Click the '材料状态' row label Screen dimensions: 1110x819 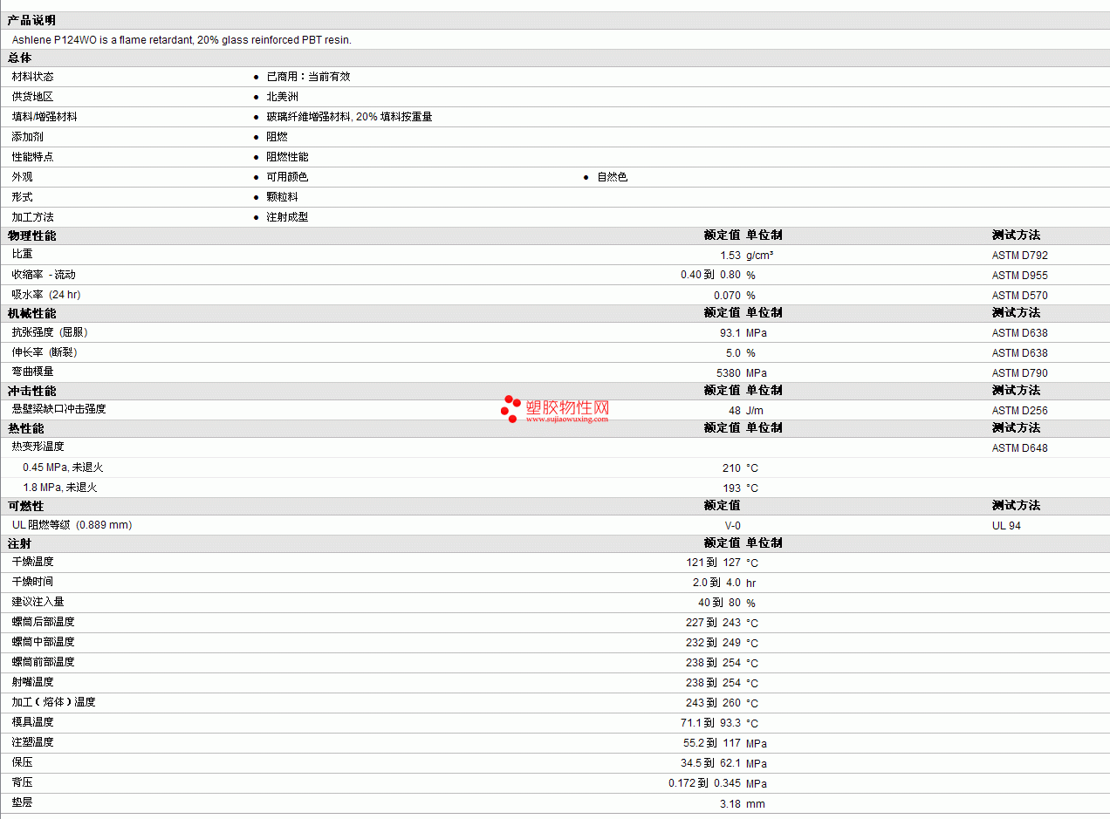pos(32,77)
